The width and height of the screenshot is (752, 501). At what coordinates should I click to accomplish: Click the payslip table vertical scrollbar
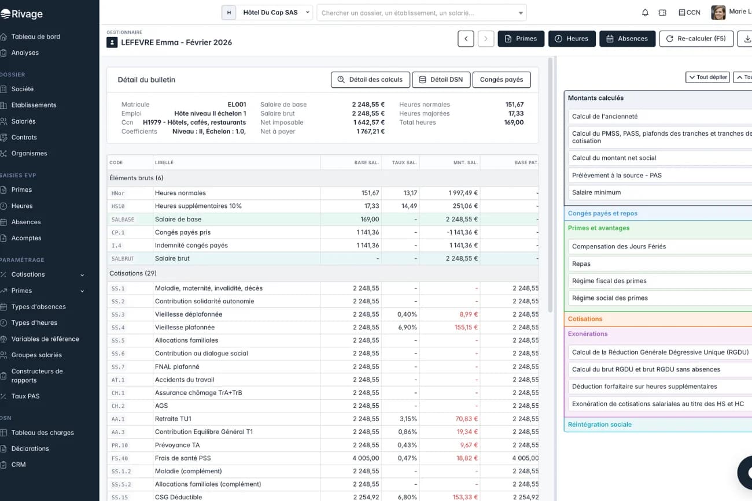550,185
